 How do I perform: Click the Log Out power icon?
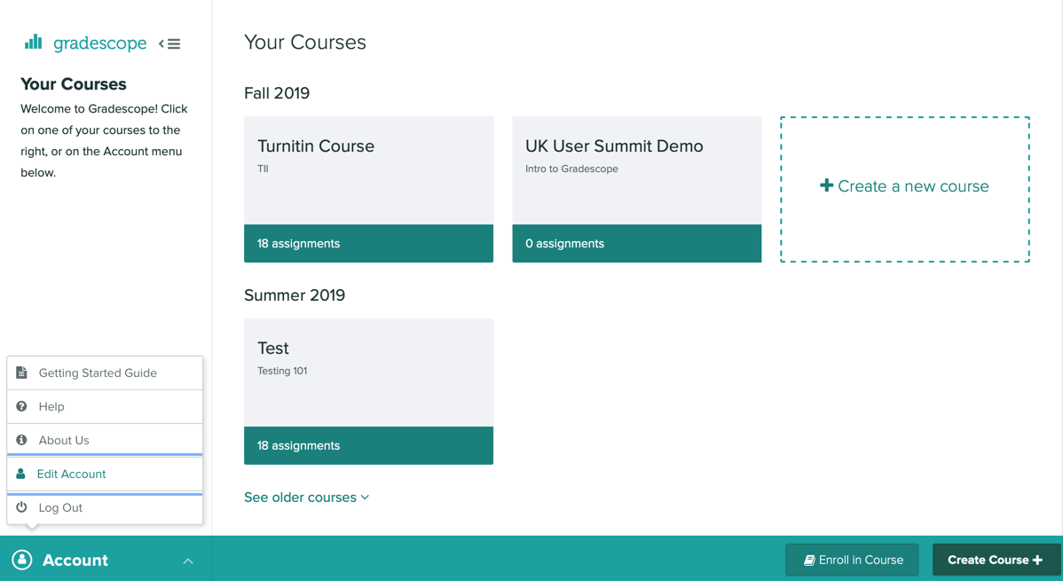pyautogui.click(x=21, y=507)
